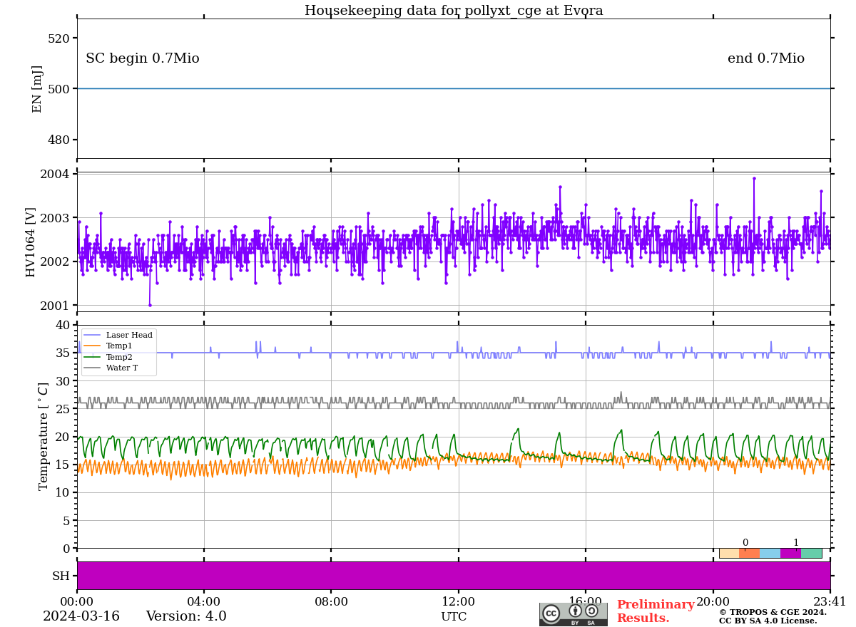Viewport: 856px width, 627px height.
Task: Select the Laser Head legend label
Action: 129,335
